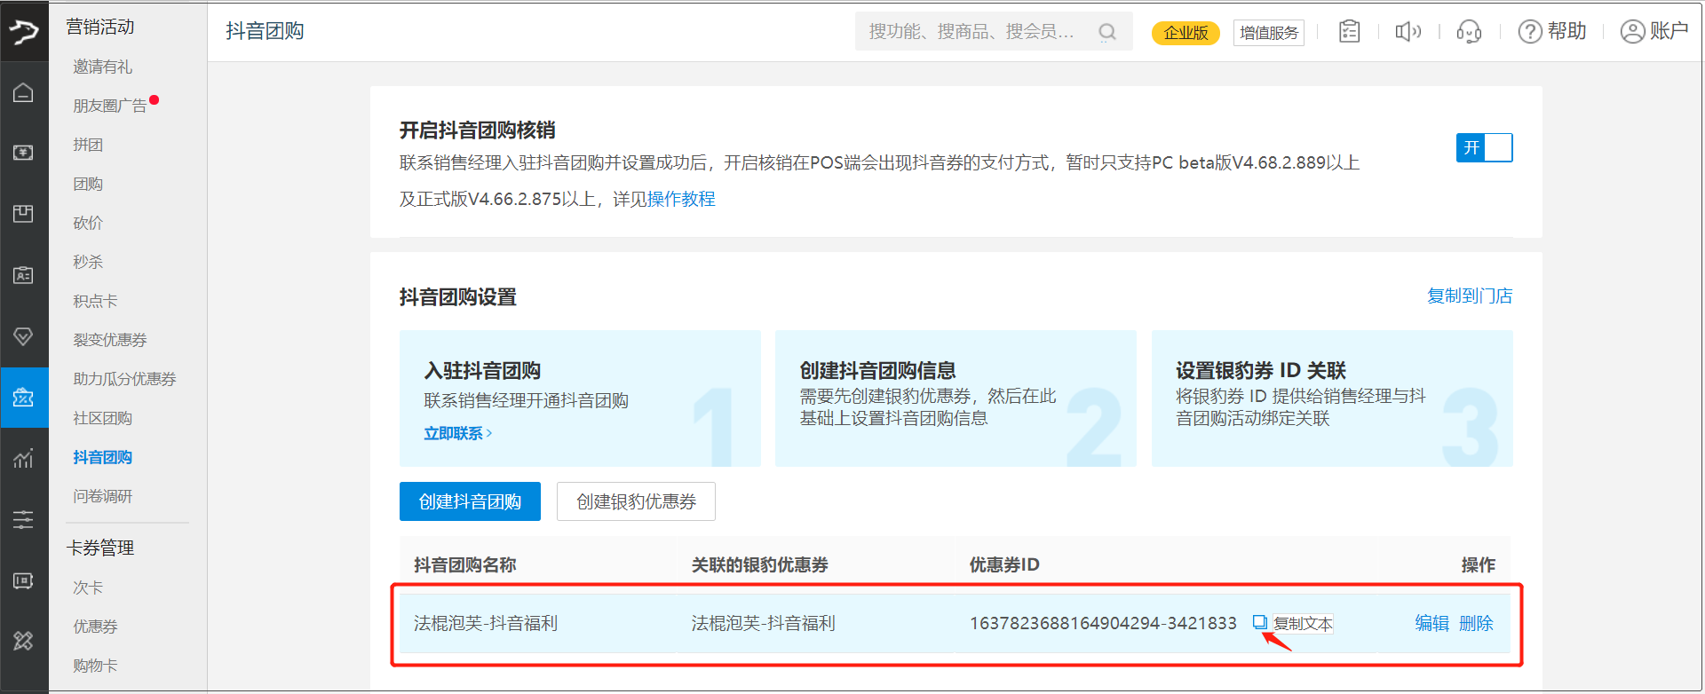Click the 增值服务 button
The image size is (1705, 694).
pyautogui.click(x=1269, y=33)
